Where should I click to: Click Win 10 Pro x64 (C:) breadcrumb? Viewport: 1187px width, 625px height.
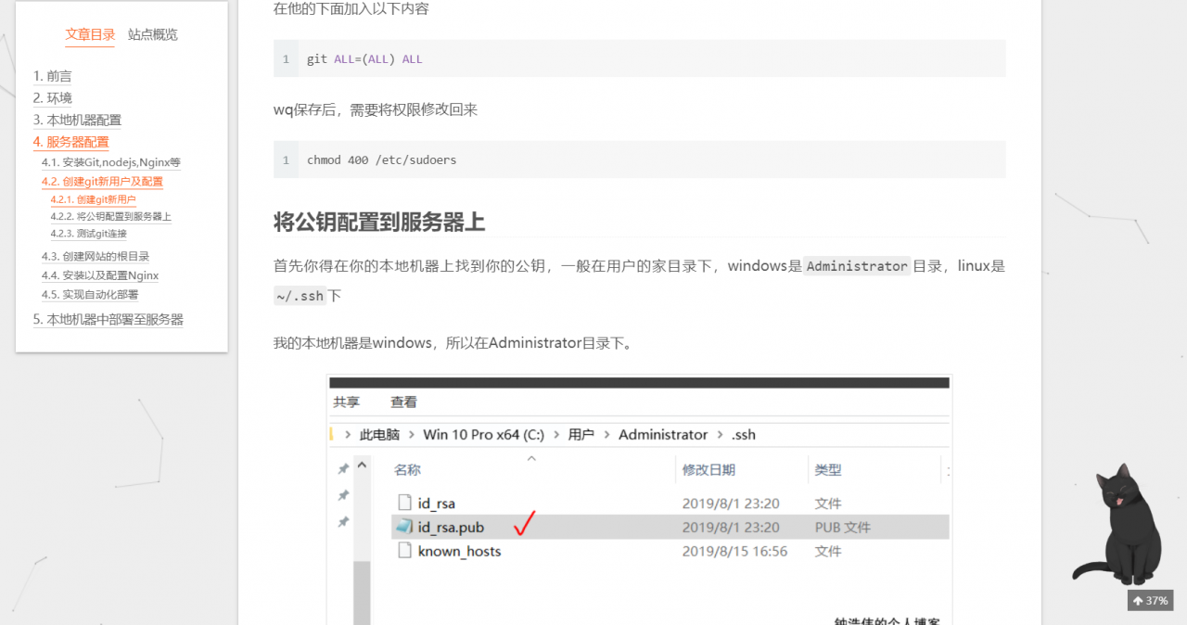pyautogui.click(x=483, y=434)
